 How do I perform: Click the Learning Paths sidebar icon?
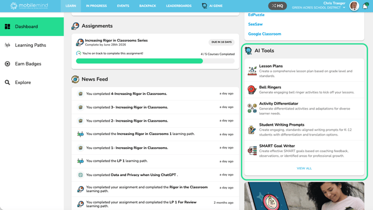7,45
